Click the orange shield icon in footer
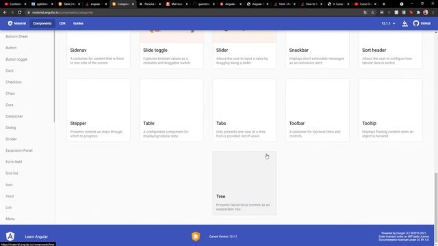This screenshot has width=438, height=246. pyautogui.click(x=196, y=236)
